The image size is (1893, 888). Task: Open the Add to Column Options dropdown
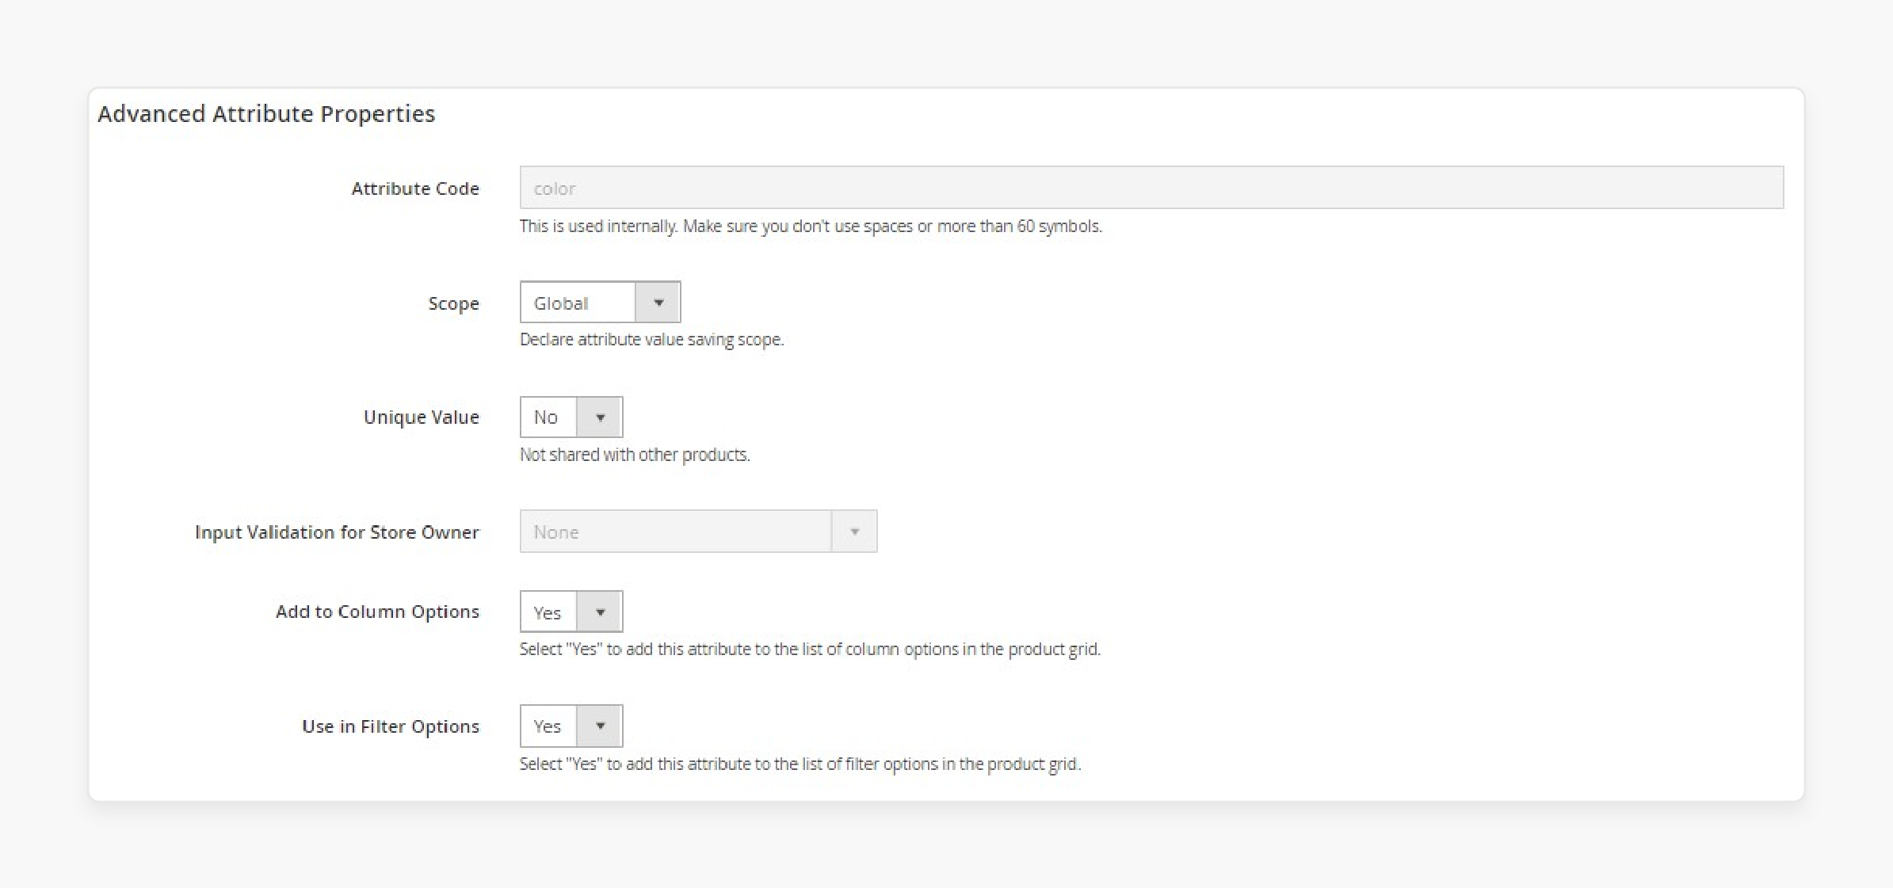[x=571, y=611]
